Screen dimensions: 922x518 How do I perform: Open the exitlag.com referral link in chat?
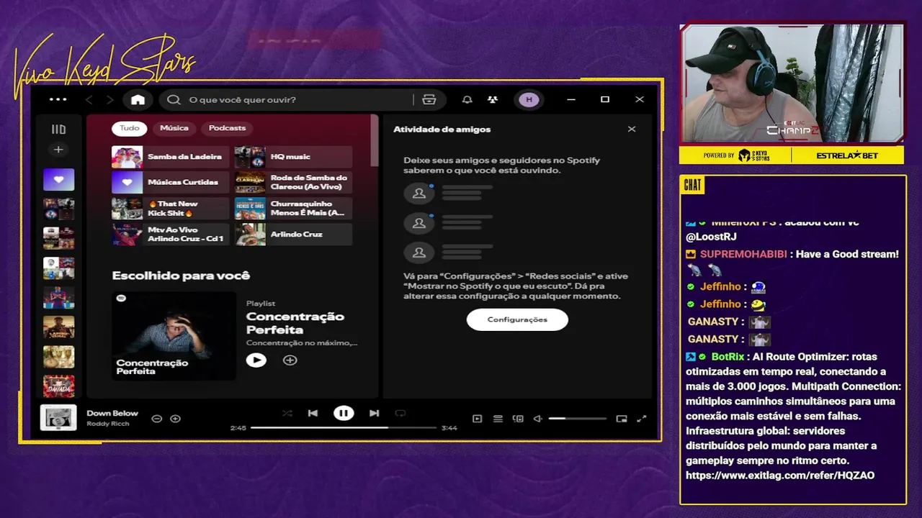[x=780, y=476]
